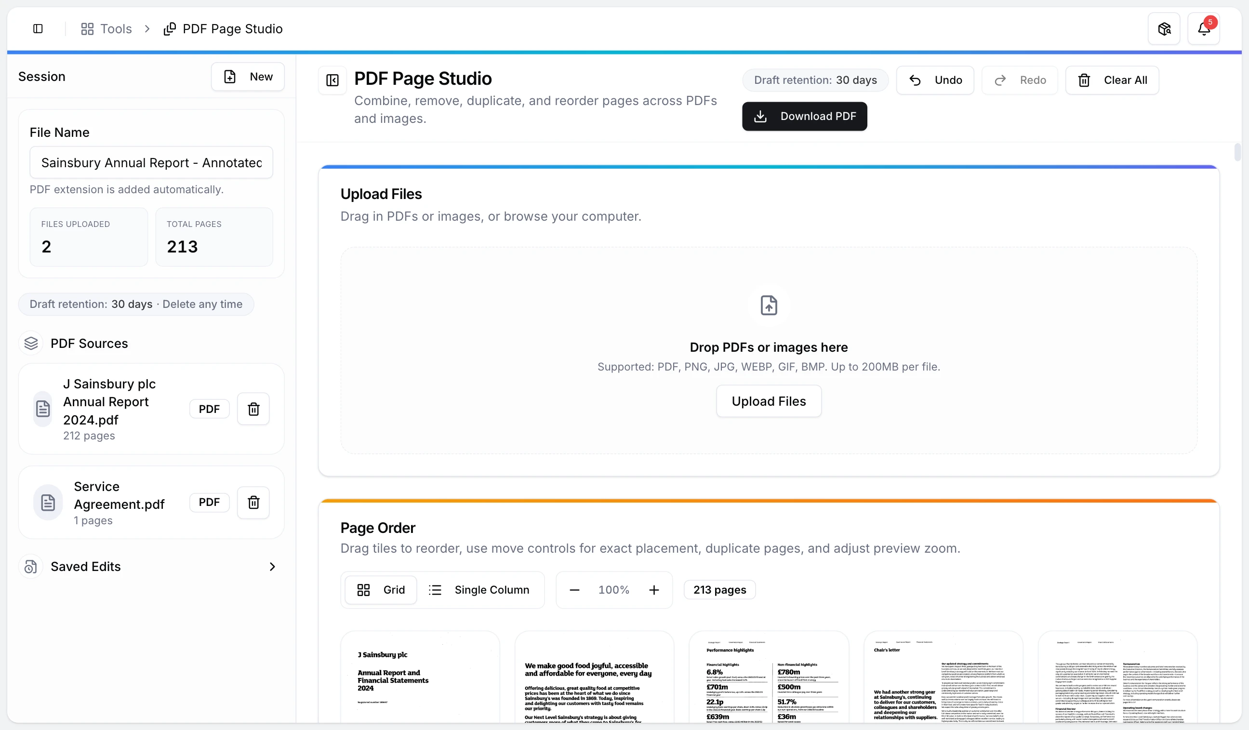The image size is (1249, 730).
Task: Select Chair's letter page thumbnail
Action: click(x=943, y=677)
